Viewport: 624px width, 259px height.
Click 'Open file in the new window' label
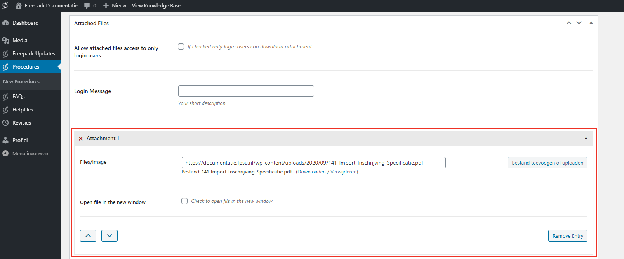click(113, 202)
